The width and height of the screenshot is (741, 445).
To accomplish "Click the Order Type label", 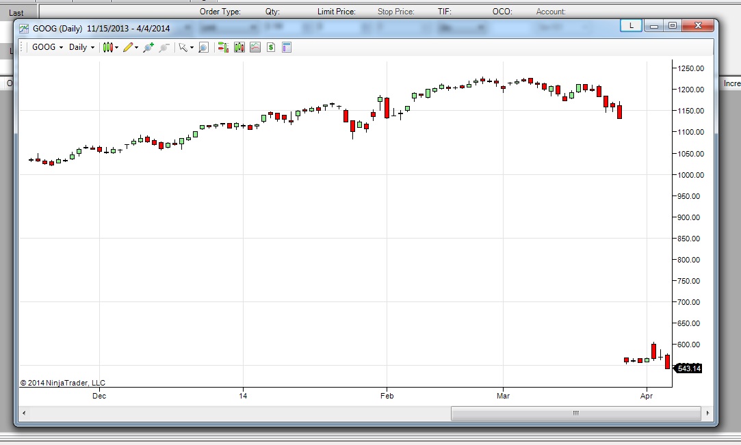I will click(220, 12).
